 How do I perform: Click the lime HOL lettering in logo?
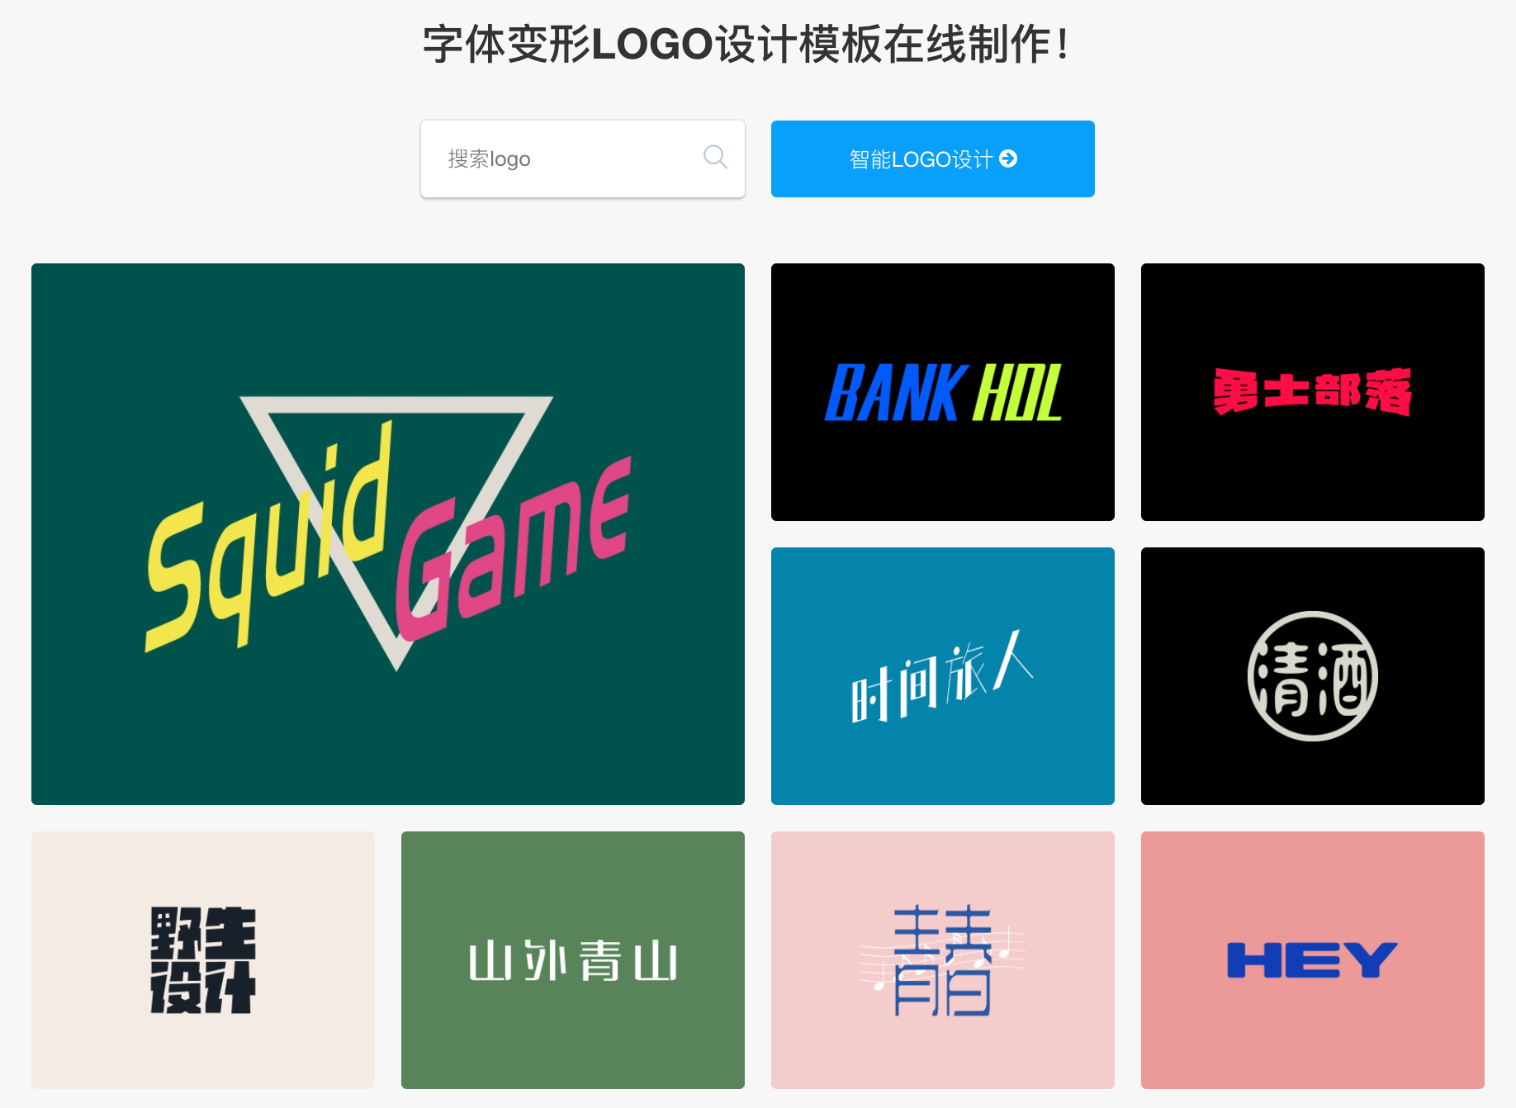click(x=1017, y=393)
